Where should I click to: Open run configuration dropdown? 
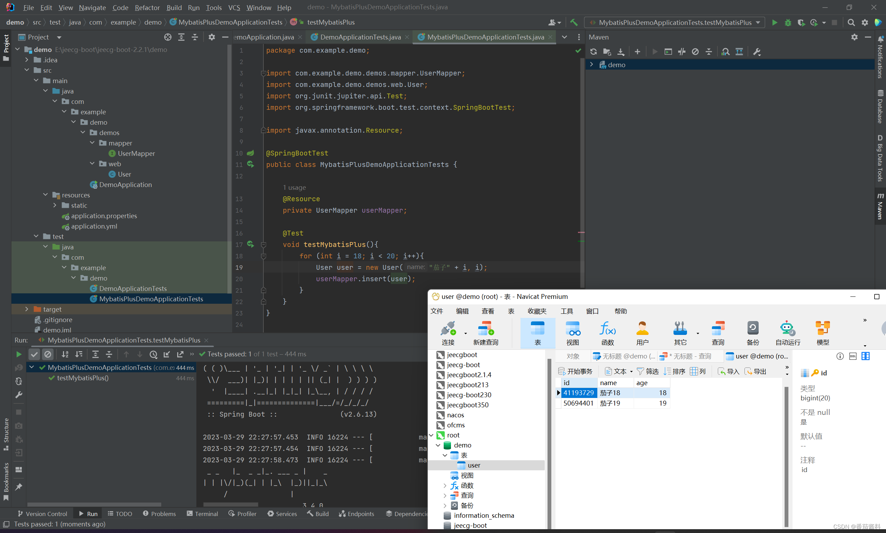pos(675,22)
